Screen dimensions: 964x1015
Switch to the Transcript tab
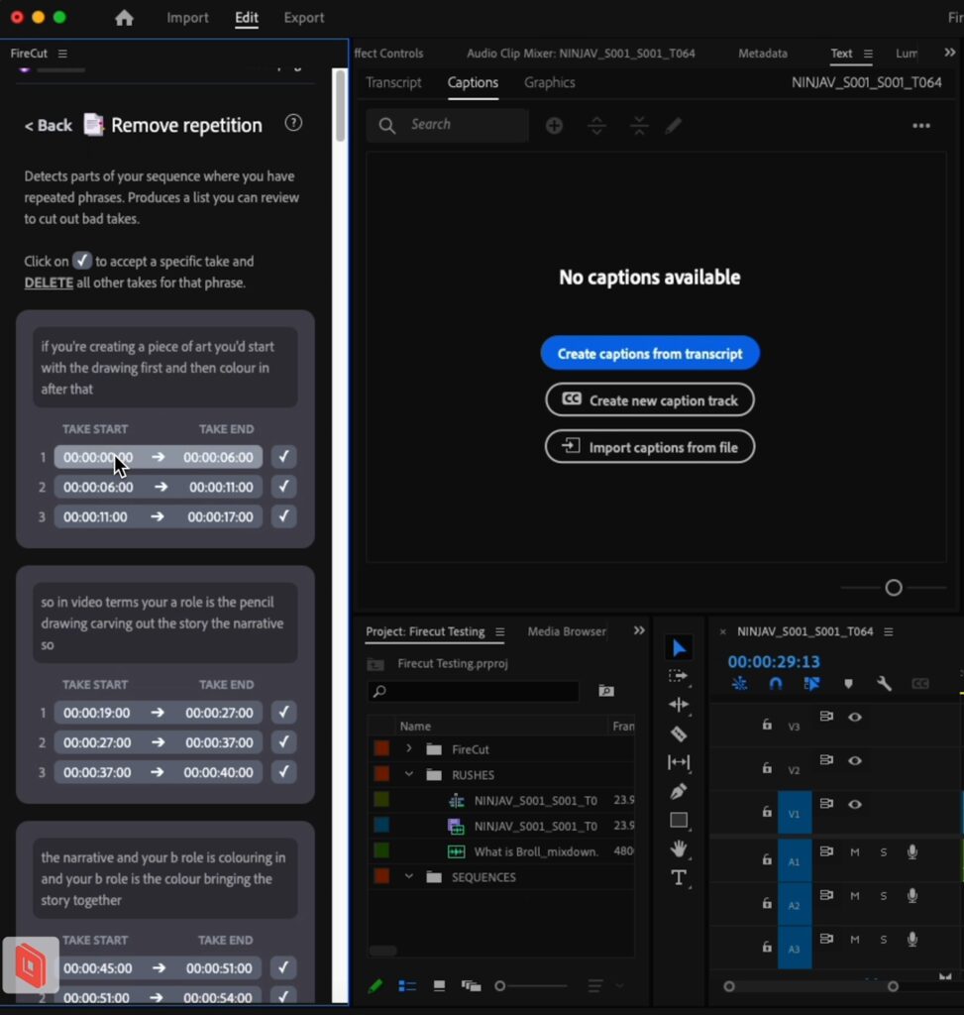[x=392, y=83]
